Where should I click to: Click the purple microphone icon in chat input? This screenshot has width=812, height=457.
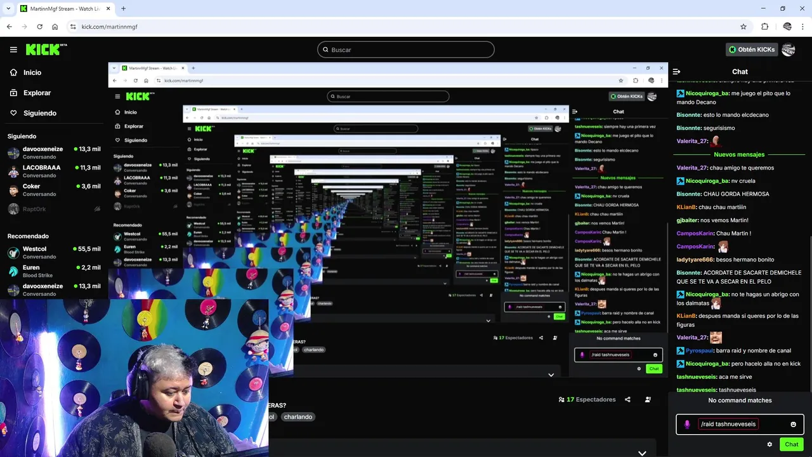[x=687, y=425]
